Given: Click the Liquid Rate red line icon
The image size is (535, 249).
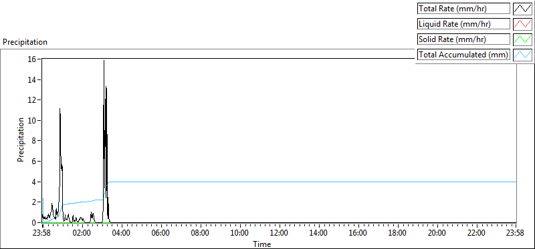Looking at the screenshot, I should coord(523,24).
